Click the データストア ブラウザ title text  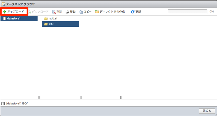point(20,4)
